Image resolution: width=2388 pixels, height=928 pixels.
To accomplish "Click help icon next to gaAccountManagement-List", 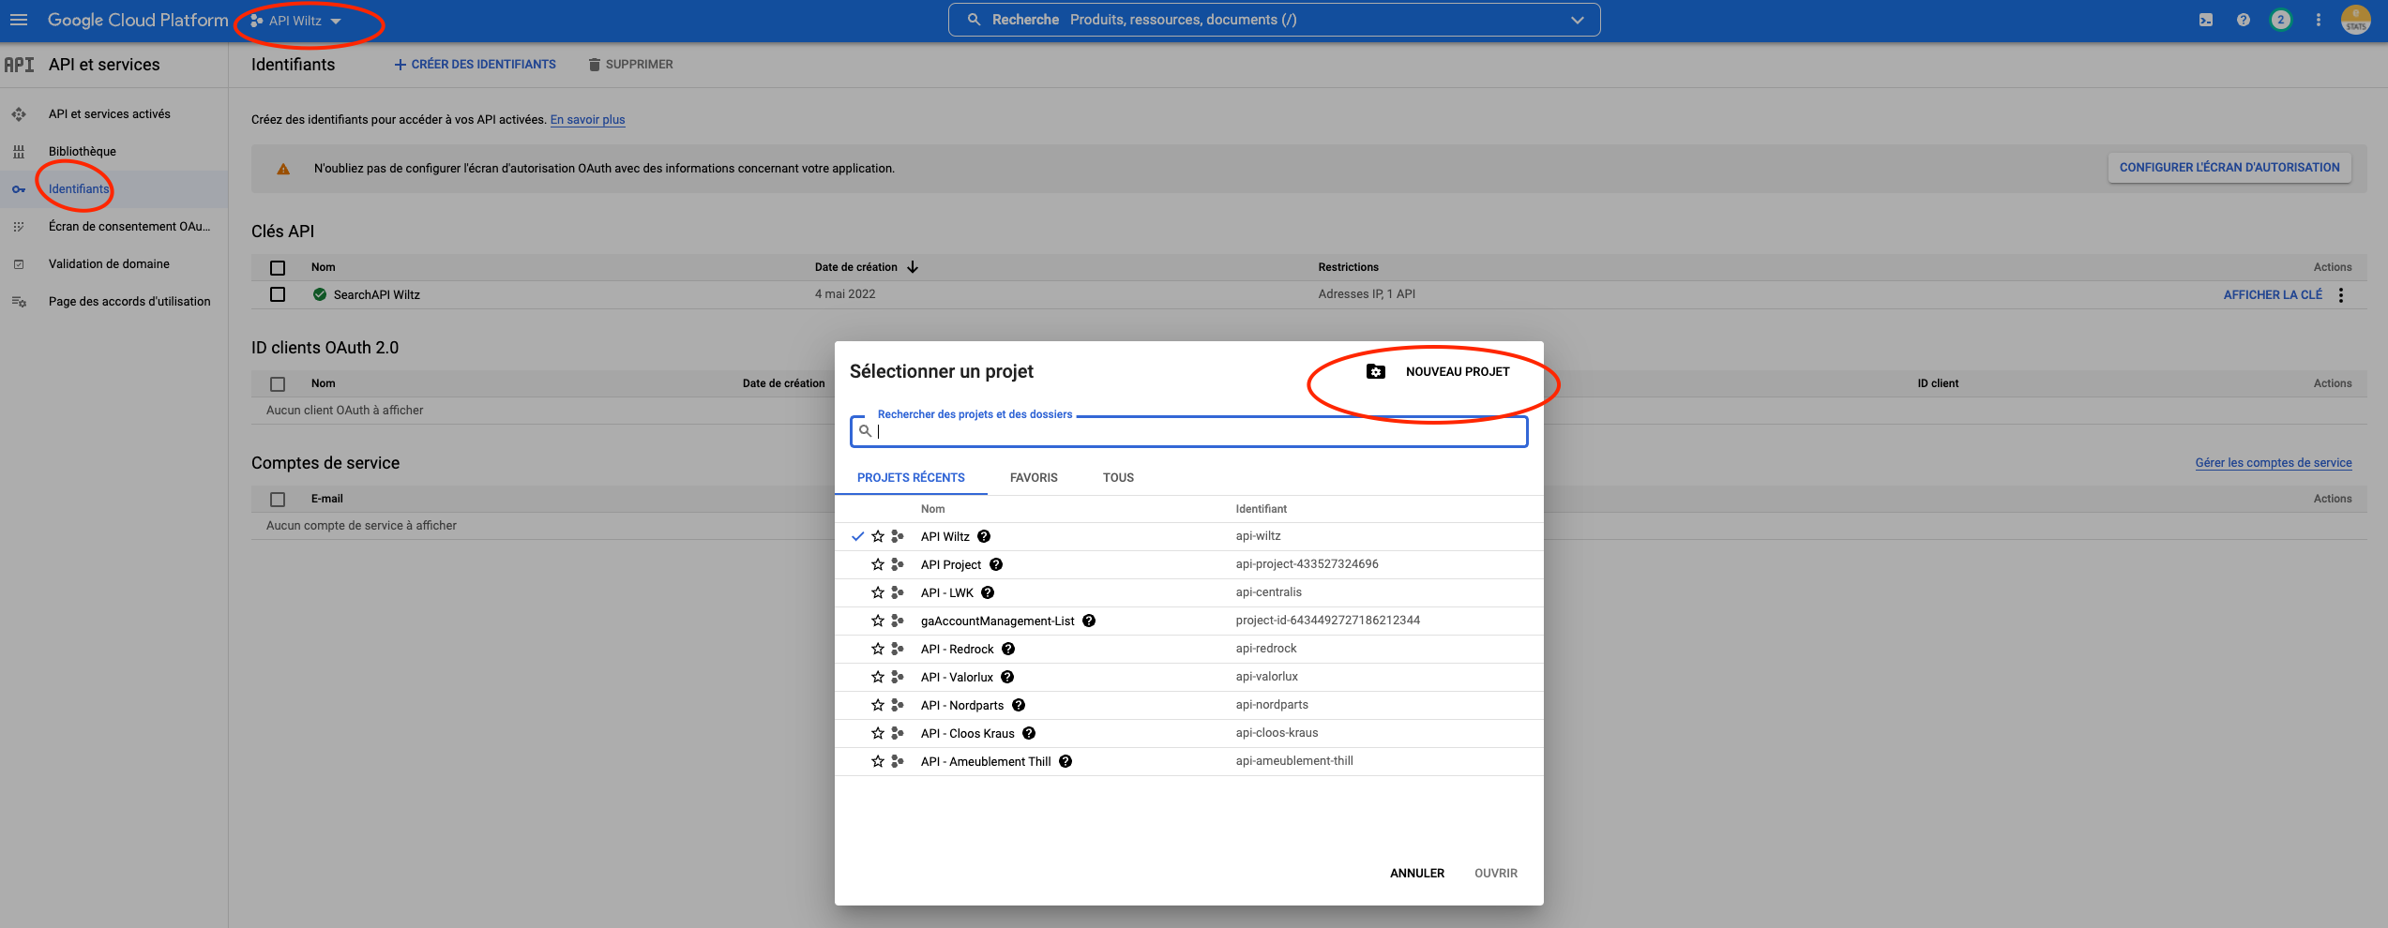I will tap(1089, 621).
